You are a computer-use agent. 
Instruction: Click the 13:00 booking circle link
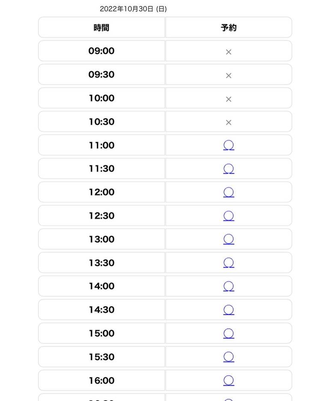point(229,239)
